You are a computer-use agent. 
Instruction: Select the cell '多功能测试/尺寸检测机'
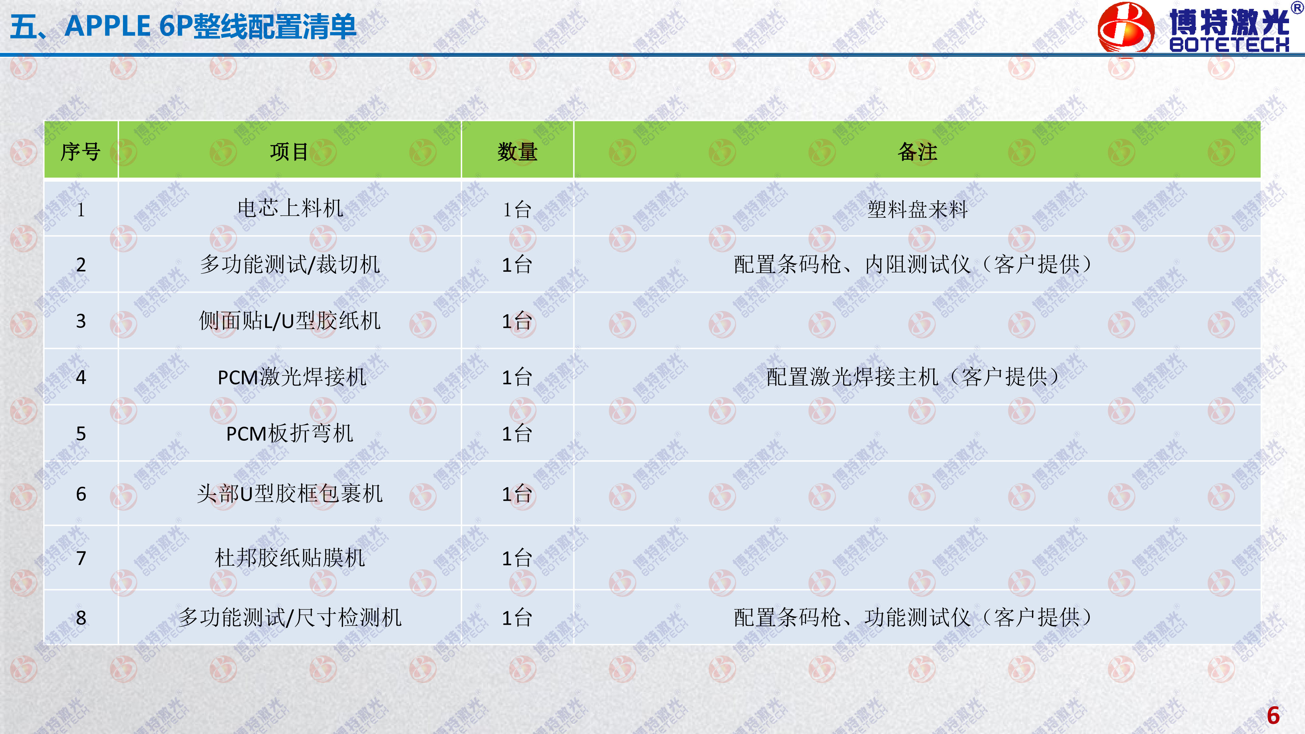(x=290, y=618)
